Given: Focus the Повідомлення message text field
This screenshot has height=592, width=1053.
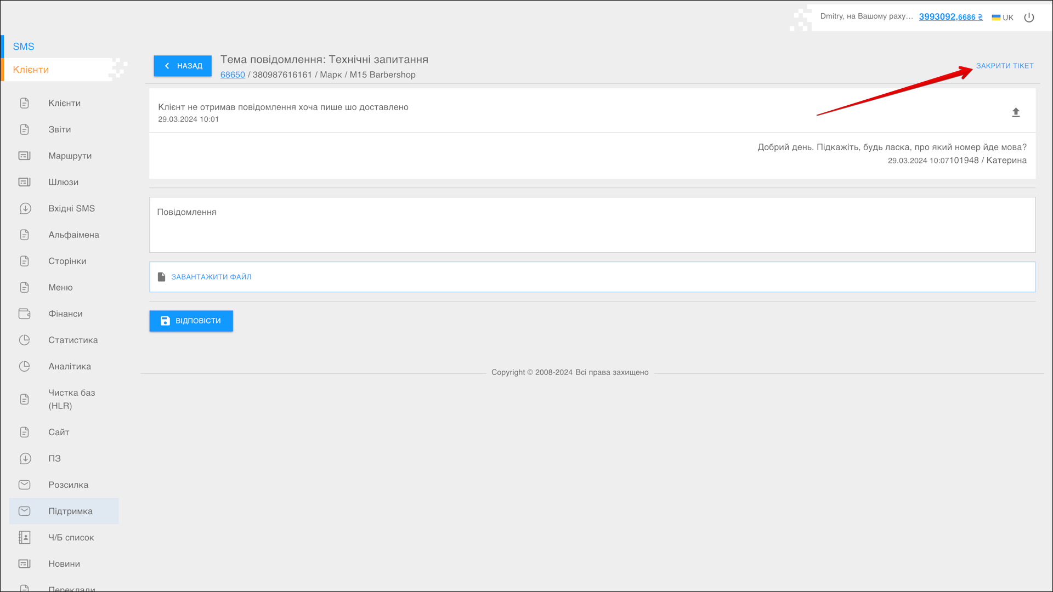Looking at the screenshot, I should pyautogui.click(x=592, y=225).
